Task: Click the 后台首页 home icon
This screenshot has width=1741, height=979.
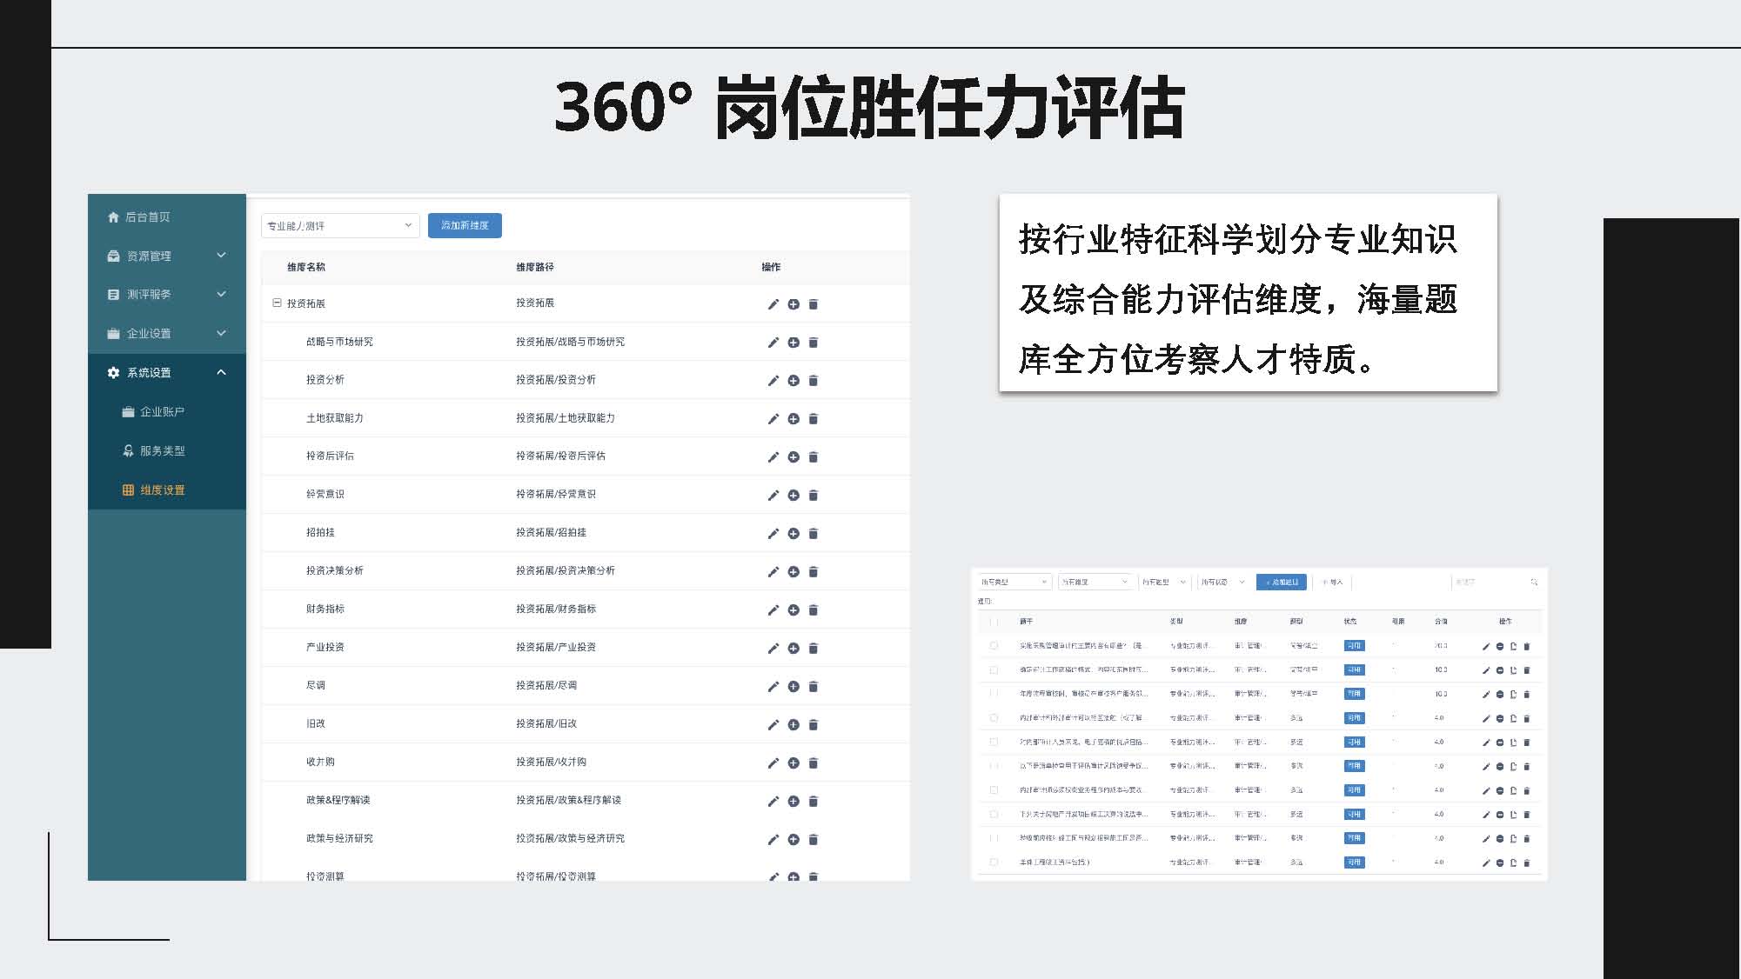Action: (113, 217)
